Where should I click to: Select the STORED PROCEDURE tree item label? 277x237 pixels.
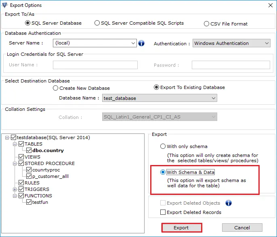point(50,163)
